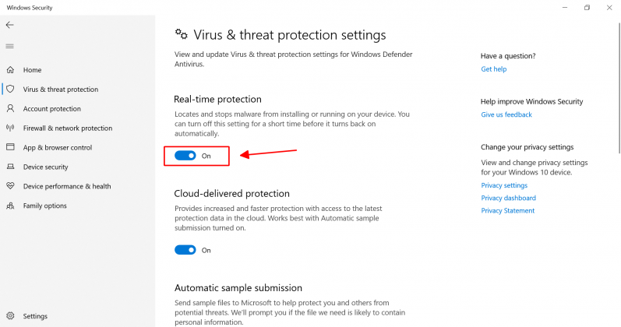Click the Virus & threat protection shield icon
The image size is (621, 327).
[10, 90]
